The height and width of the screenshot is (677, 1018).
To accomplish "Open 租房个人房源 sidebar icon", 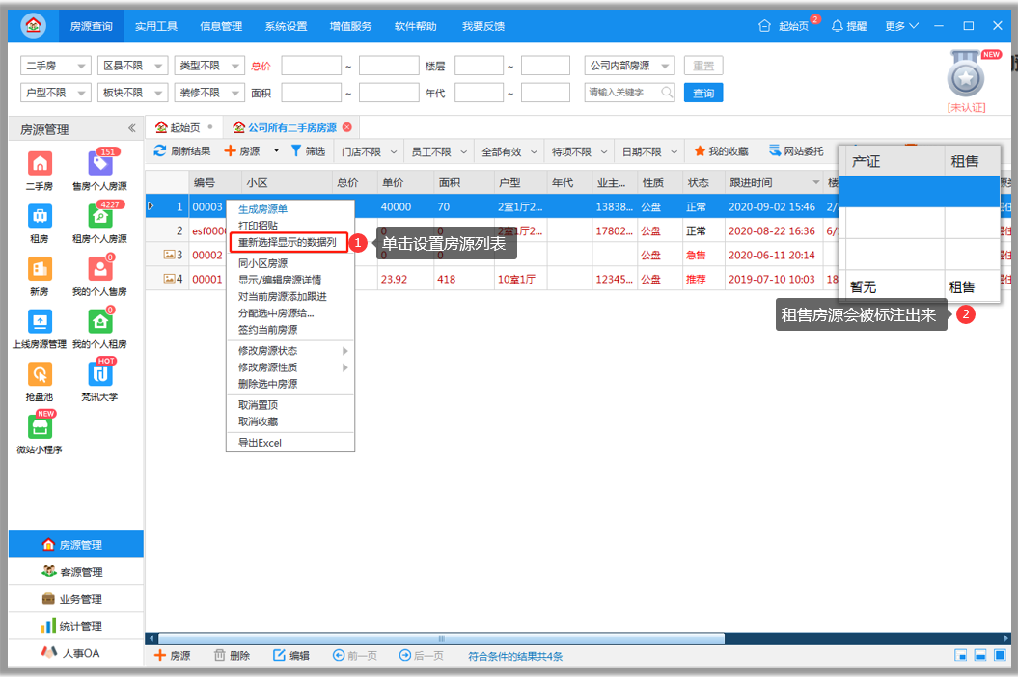I will tap(100, 215).
